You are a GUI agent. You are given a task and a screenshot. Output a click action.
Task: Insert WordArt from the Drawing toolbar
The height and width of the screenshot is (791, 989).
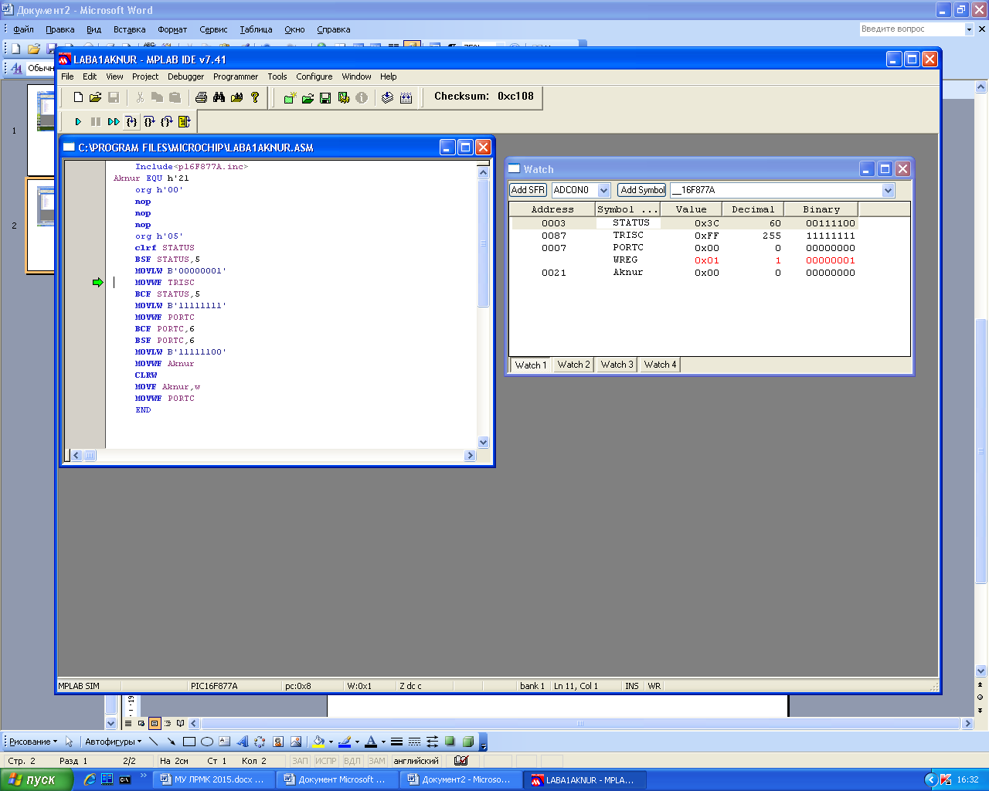243,742
